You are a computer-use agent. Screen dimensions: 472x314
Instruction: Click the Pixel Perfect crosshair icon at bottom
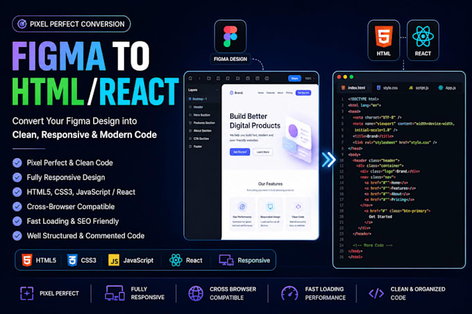click(x=27, y=293)
